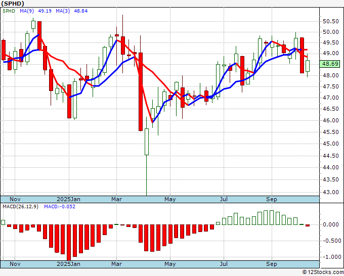This screenshot has width=344, height=276.
Task: Open the 12Stocks.com copyright link
Action: tap(323, 272)
